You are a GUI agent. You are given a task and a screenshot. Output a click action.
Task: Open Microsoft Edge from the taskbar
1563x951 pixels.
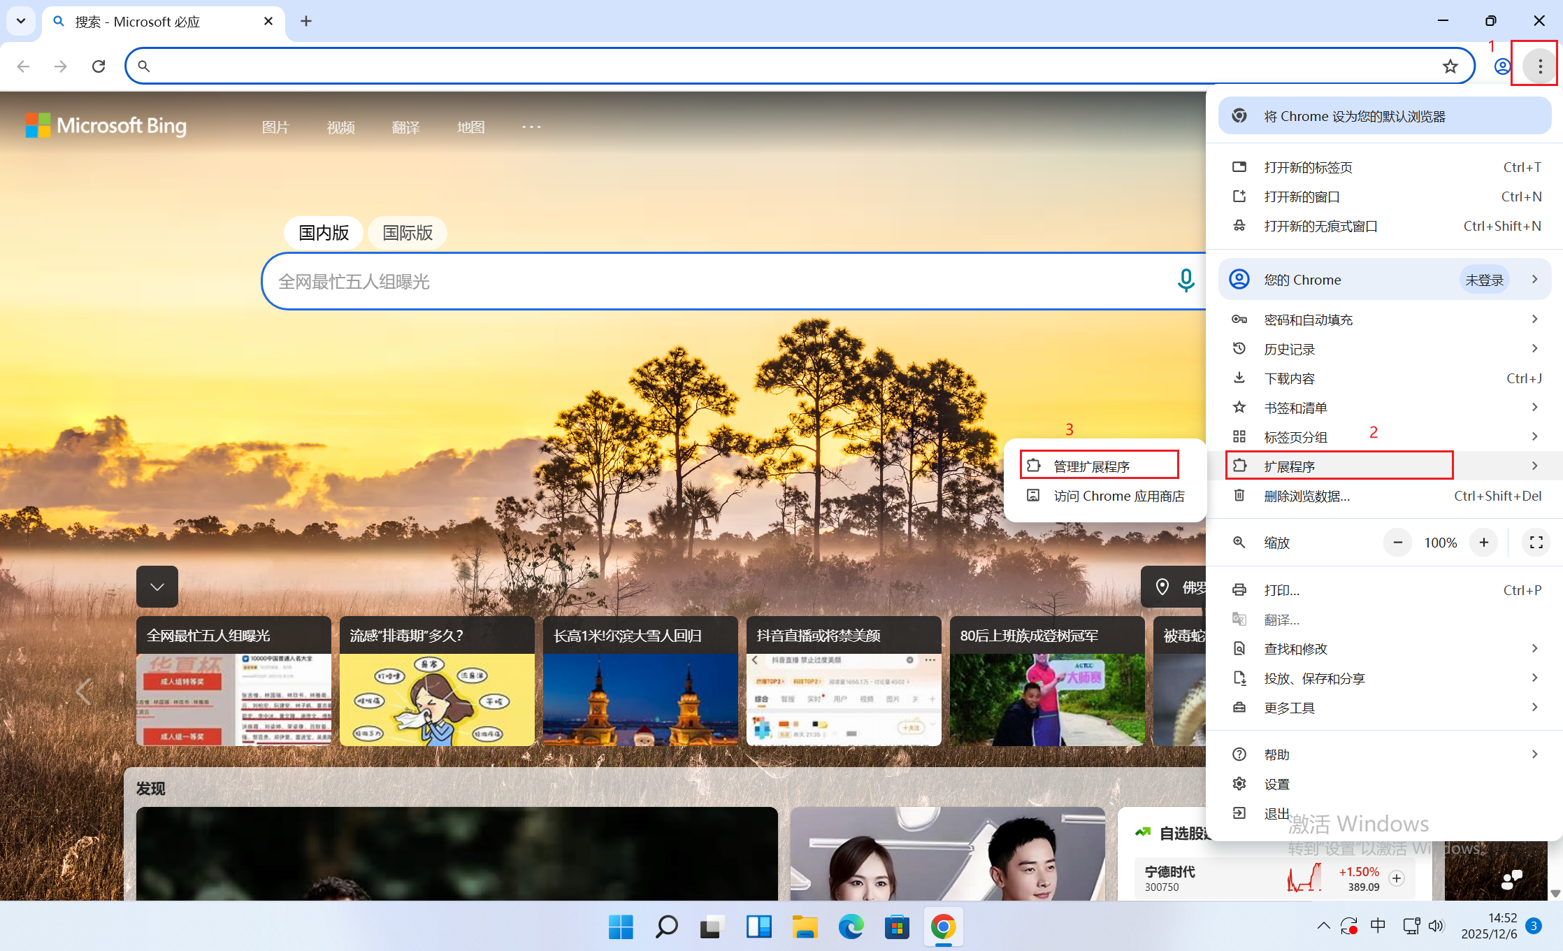(851, 927)
